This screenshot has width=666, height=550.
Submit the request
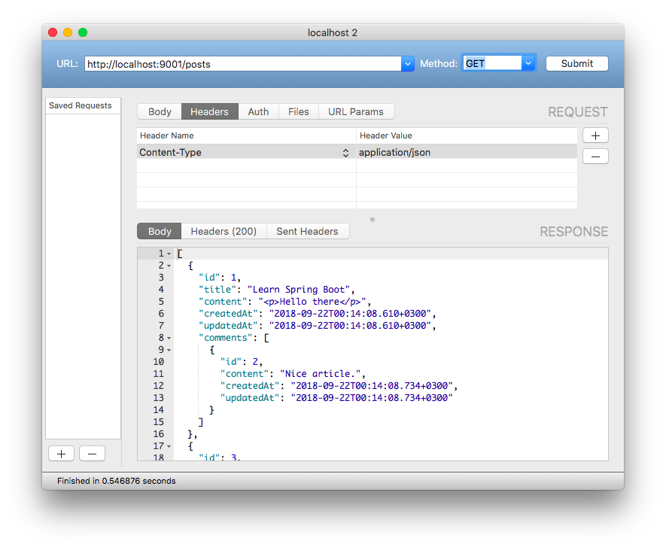pos(576,64)
